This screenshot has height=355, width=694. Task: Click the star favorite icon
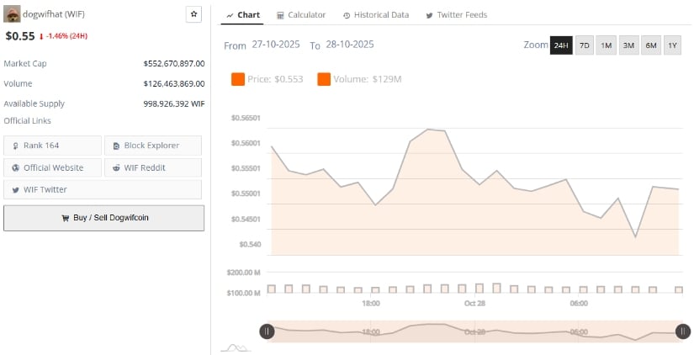point(193,14)
